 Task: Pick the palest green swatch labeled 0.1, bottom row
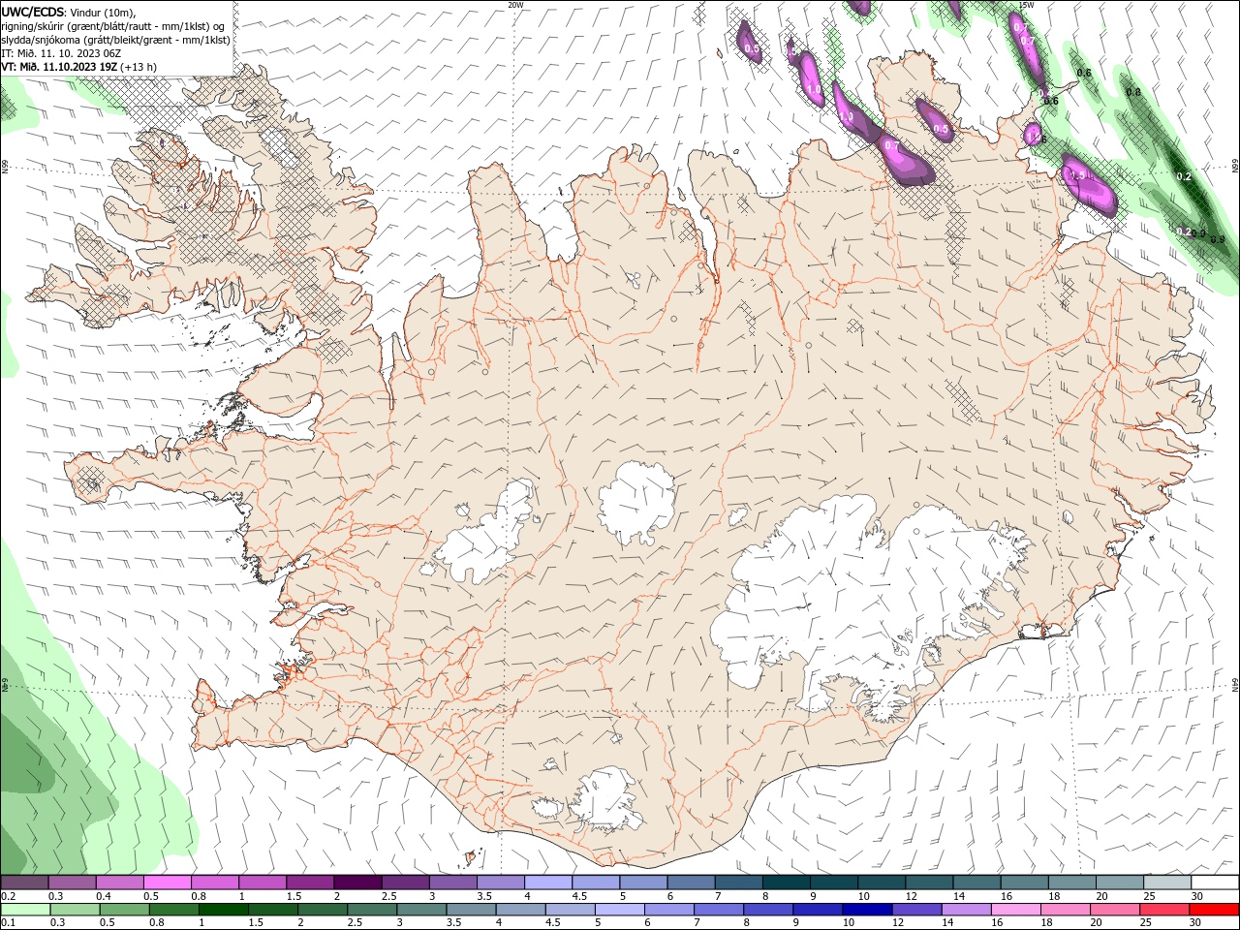(x=25, y=910)
